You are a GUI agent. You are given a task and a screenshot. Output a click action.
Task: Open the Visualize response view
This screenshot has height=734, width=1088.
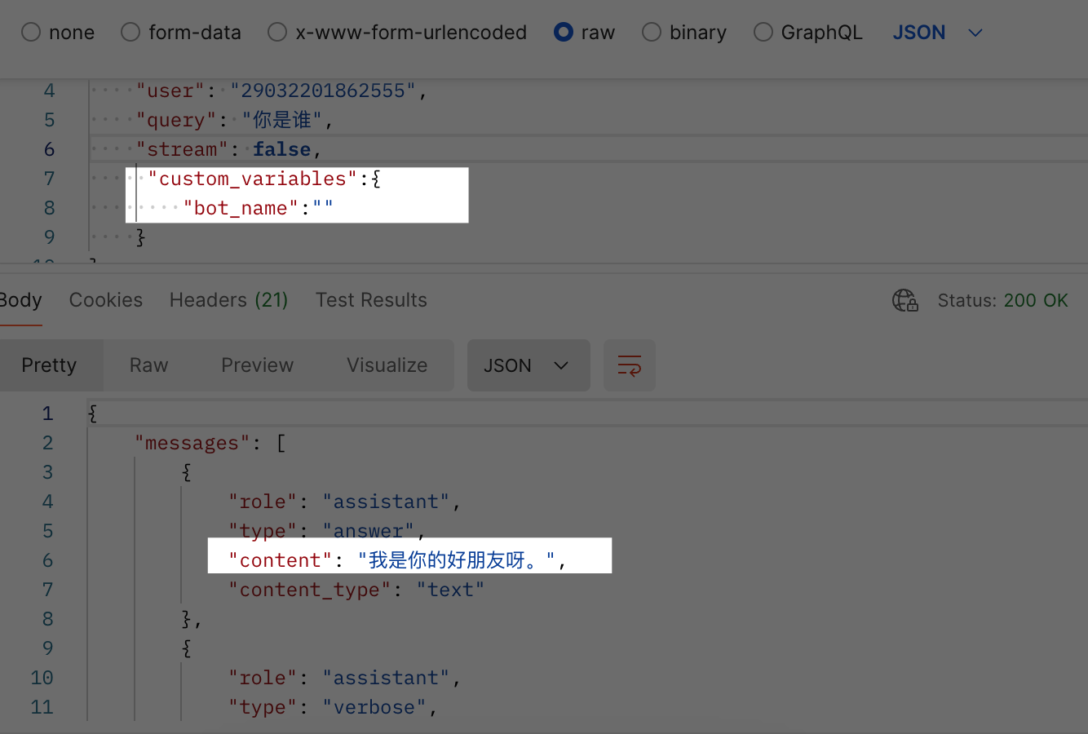point(387,365)
